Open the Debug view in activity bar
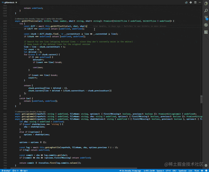The width and height of the screenshot is (209, 172). 206,25
